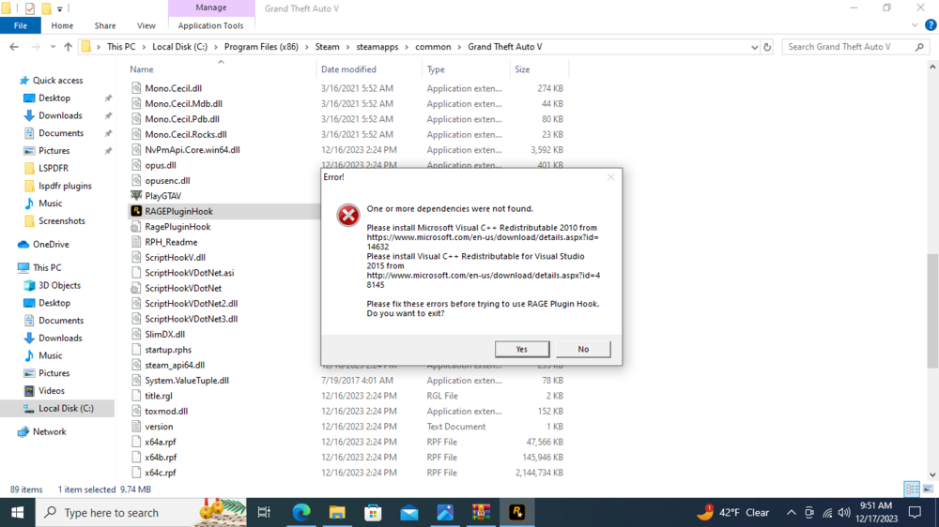Click the Quick access star icon
The image size is (939, 527).
[x=24, y=80]
